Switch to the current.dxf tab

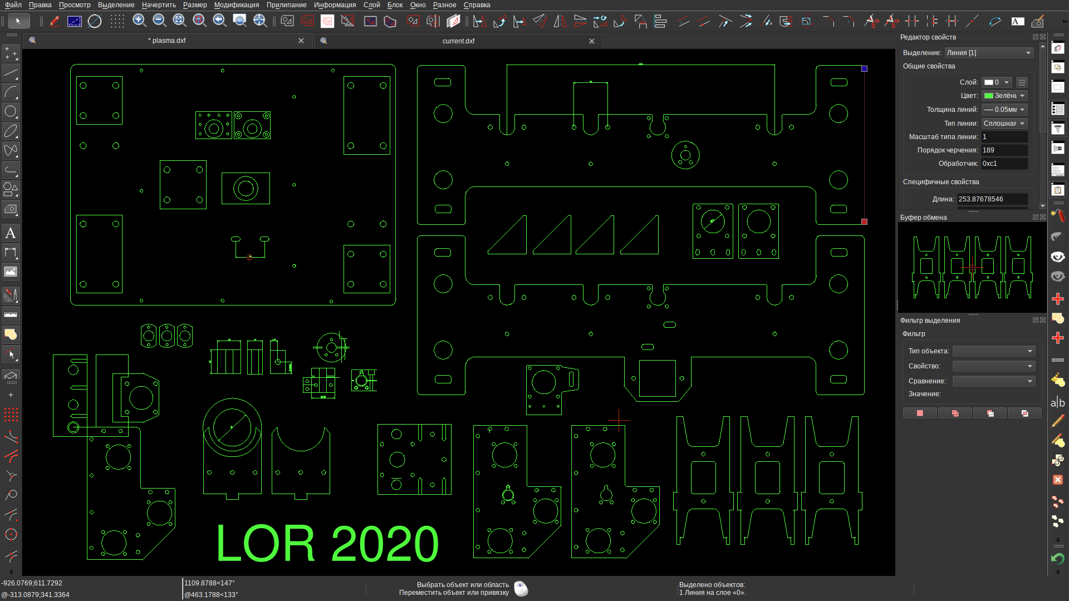(x=458, y=41)
